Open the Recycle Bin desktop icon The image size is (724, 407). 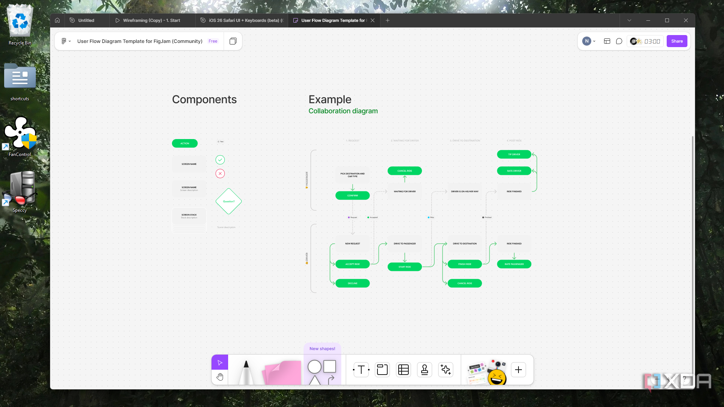pos(20,24)
